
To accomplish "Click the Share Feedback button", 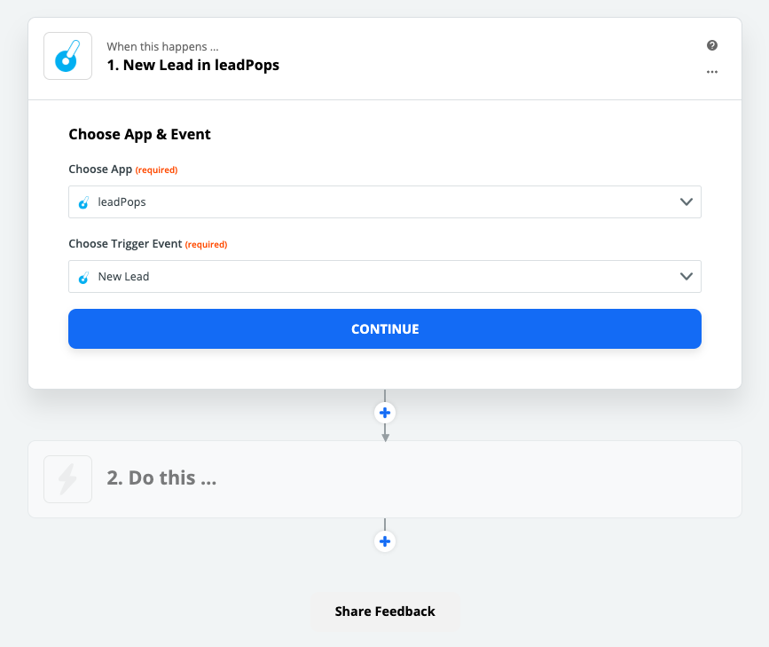I will point(385,611).
